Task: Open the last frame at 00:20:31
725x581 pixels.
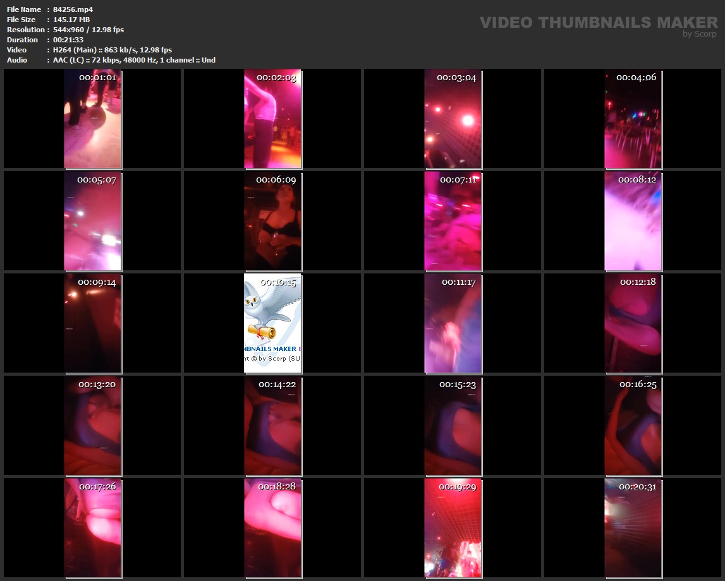Action: pyautogui.click(x=633, y=529)
